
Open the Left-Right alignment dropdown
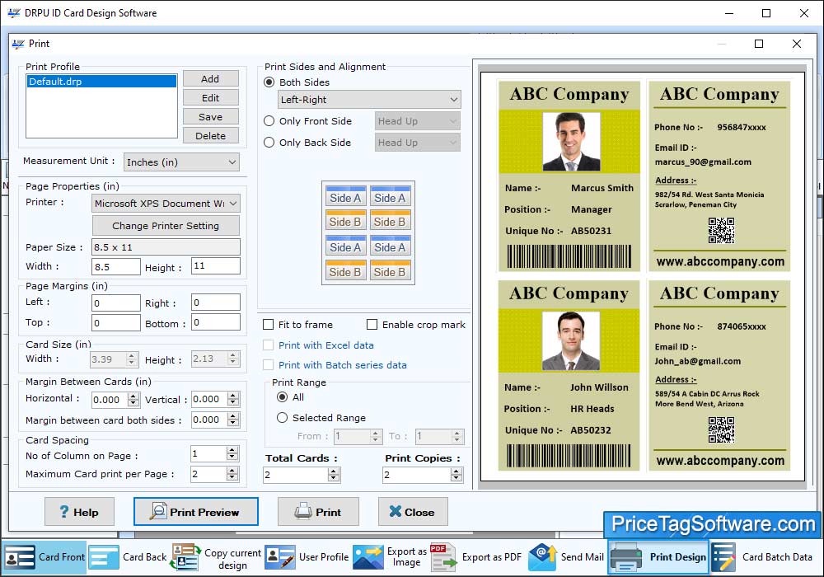[x=369, y=99]
